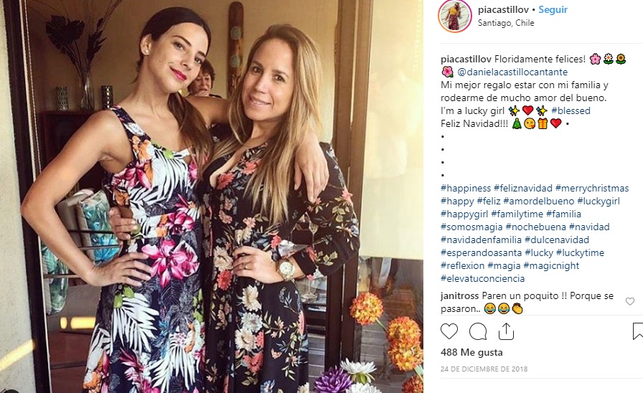Like janitross comment with small heart
This screenshot has width=643, height=393.
click(x=630, y=302)
